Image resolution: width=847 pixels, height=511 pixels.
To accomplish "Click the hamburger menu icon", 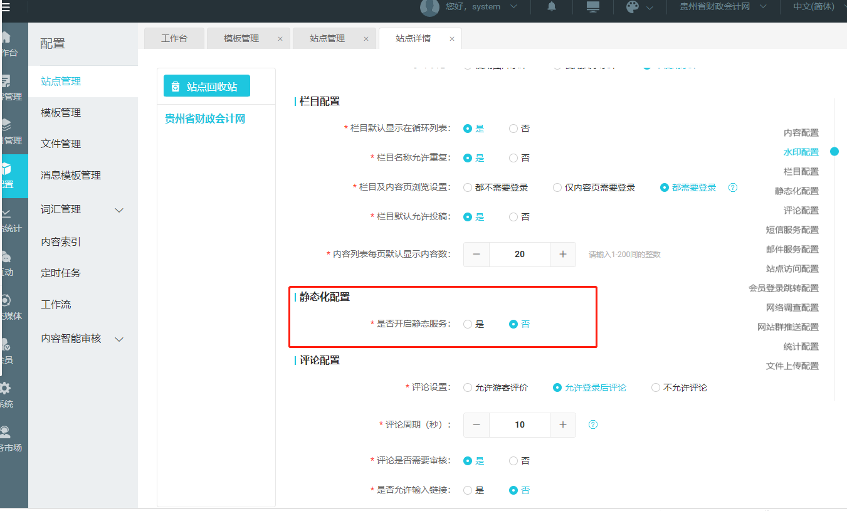I will [x=6, y=7].
